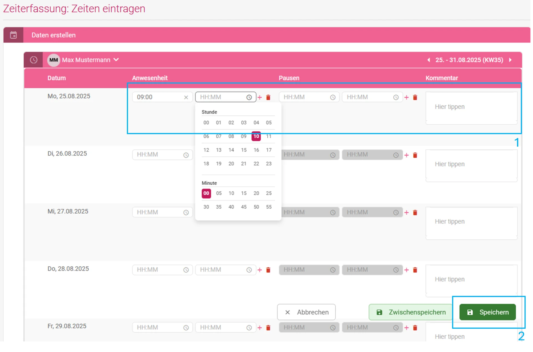Pick minute 55 in the Minute grid
The height and width of the screenshot is (352, 533).
(269, 207)
